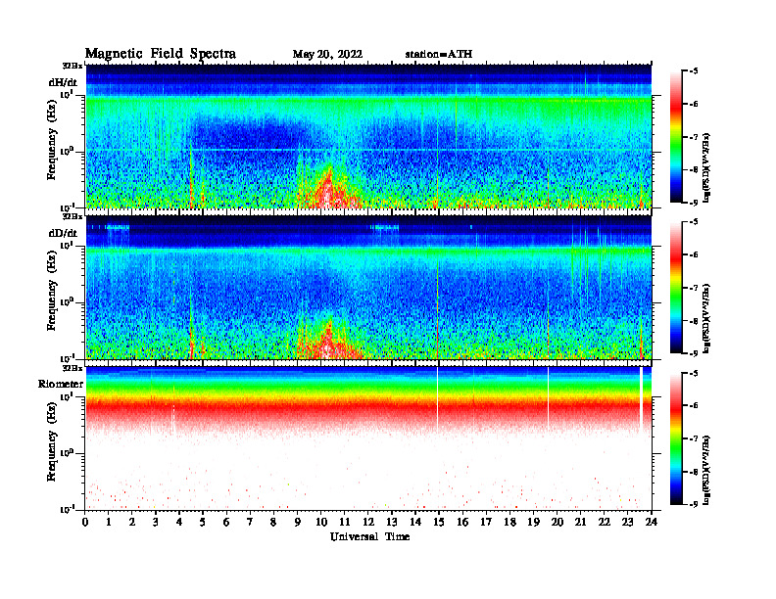This screenshot has width=776, height=599.
Task: Click hour tick label "7" on time axis
Action: click(x=250, y=522)
